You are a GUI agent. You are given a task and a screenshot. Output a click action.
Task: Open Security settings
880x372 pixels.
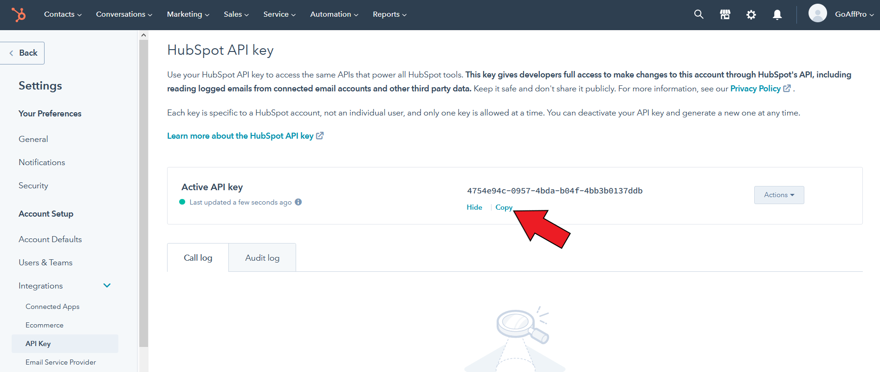tap(33, 186)
